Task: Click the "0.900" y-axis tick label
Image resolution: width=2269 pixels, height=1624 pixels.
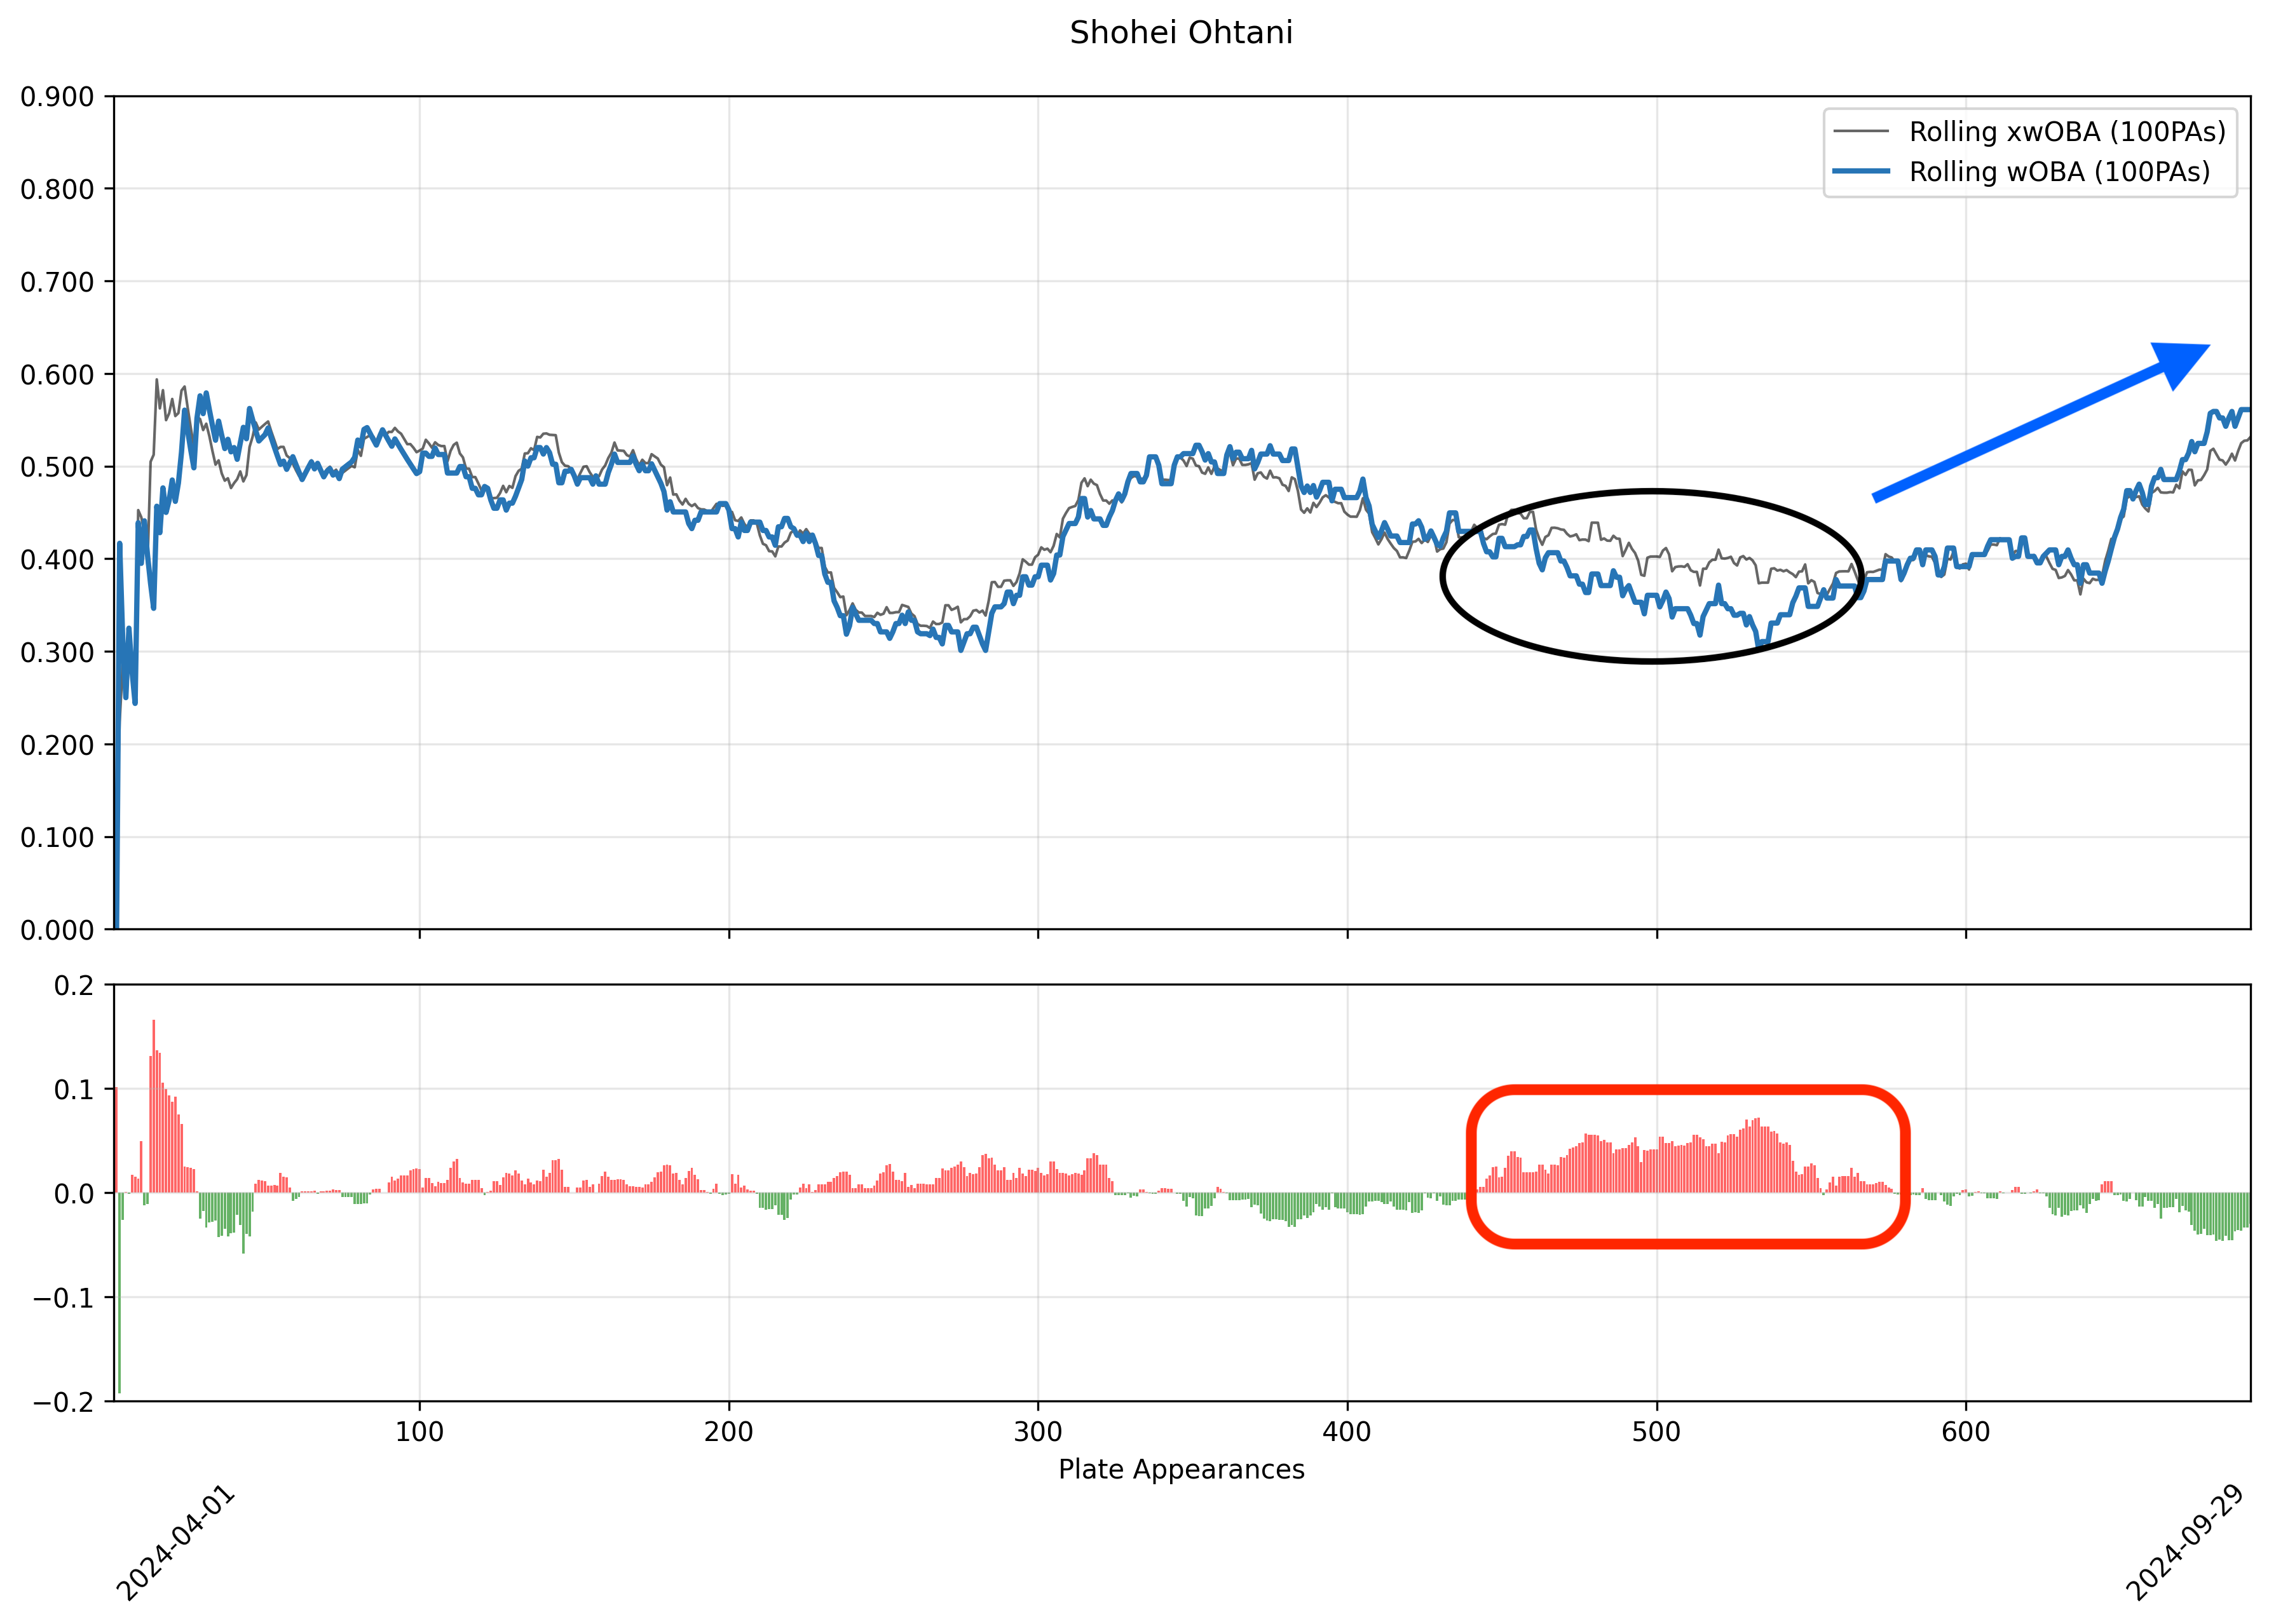Action: 57,97
